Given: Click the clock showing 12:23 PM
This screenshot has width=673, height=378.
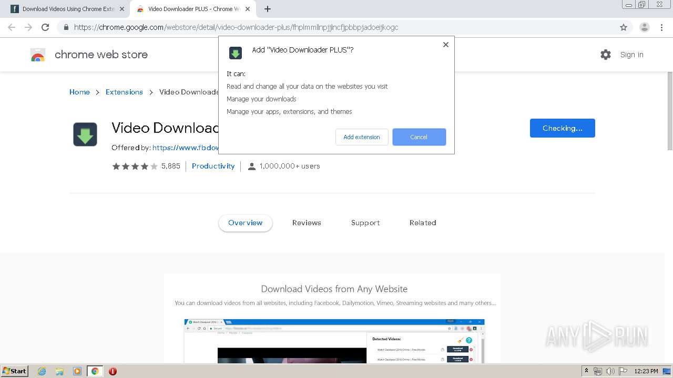Looking at the screenshot, I should [646, 371].
